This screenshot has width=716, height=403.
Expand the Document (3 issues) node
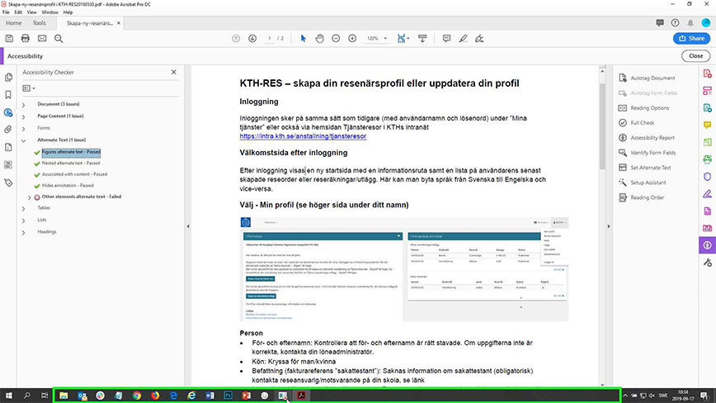point(23,105)
